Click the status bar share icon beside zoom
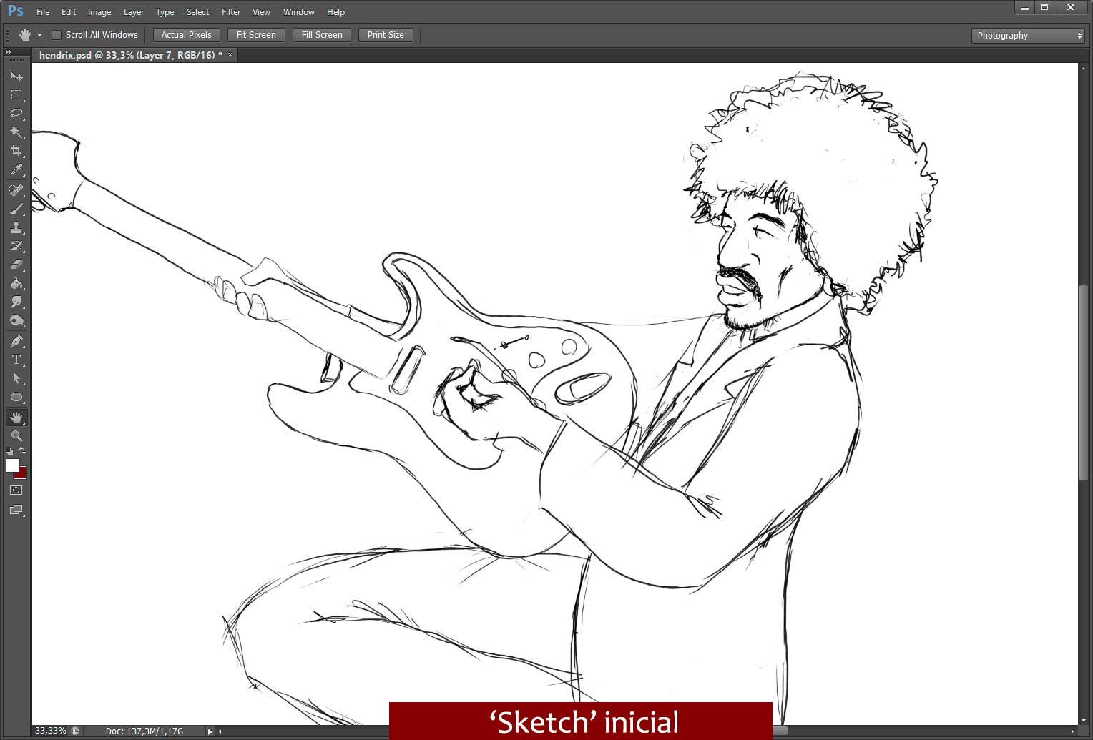The height and width of the screenshot is (740, 1093). coord(75,731)
